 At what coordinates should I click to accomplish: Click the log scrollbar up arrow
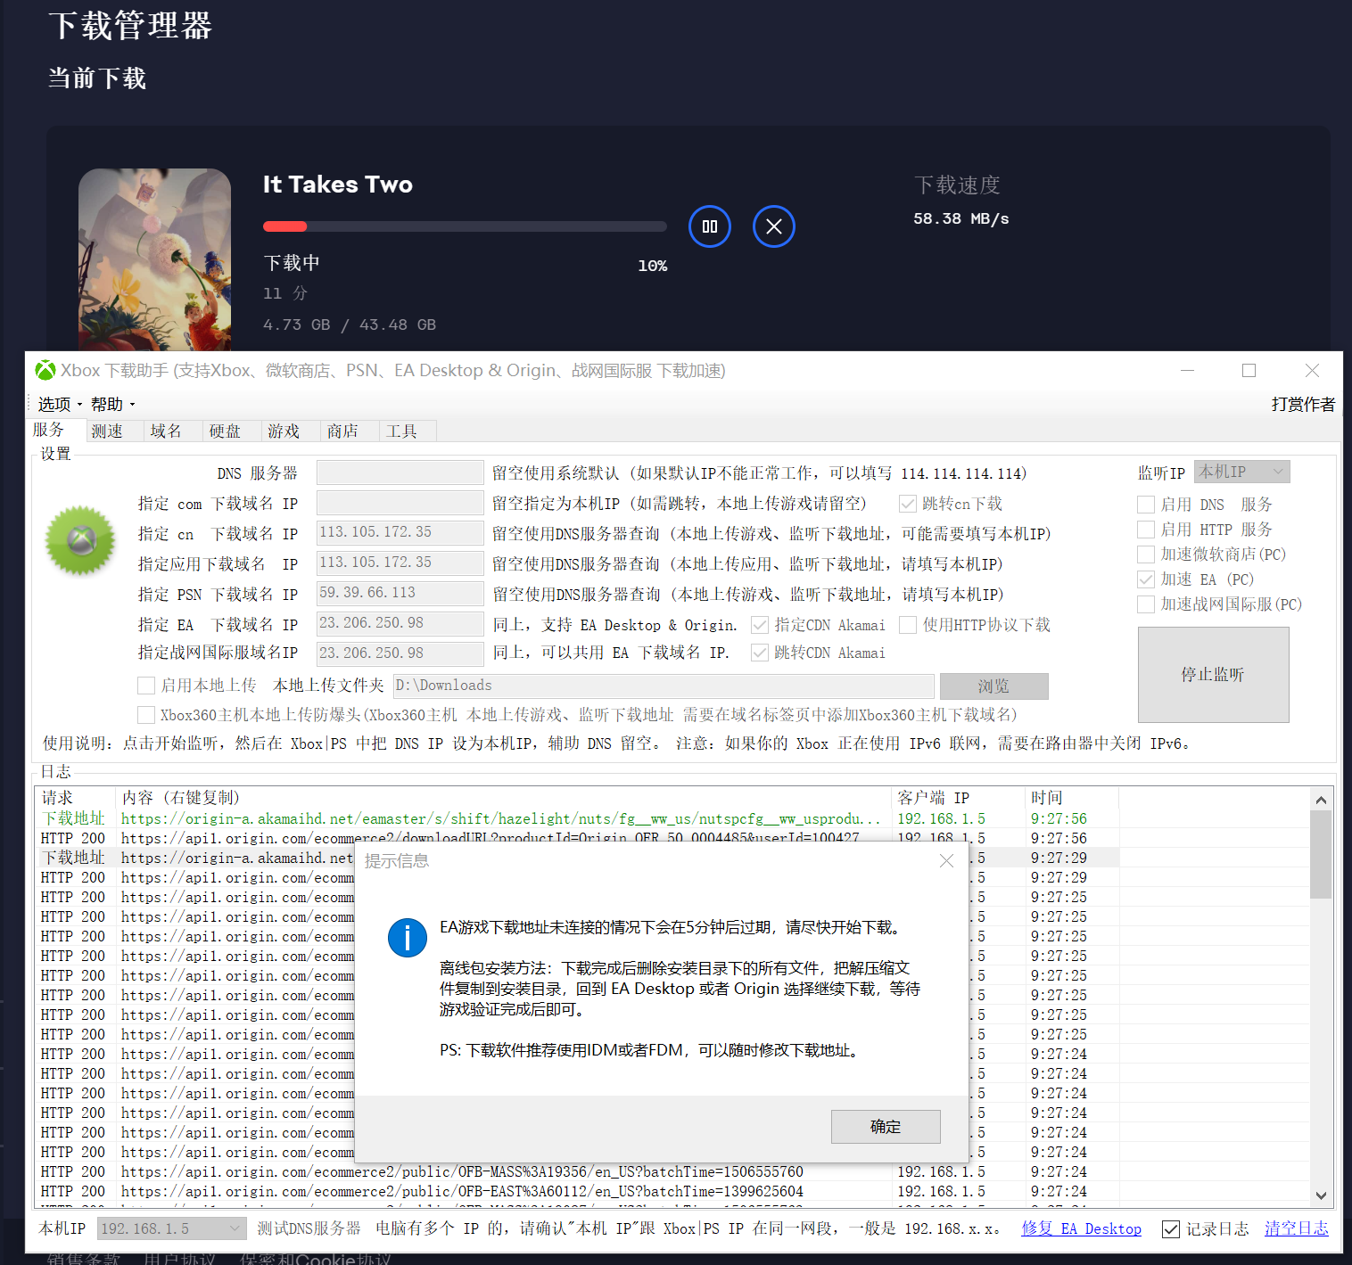pos(1322,799)
